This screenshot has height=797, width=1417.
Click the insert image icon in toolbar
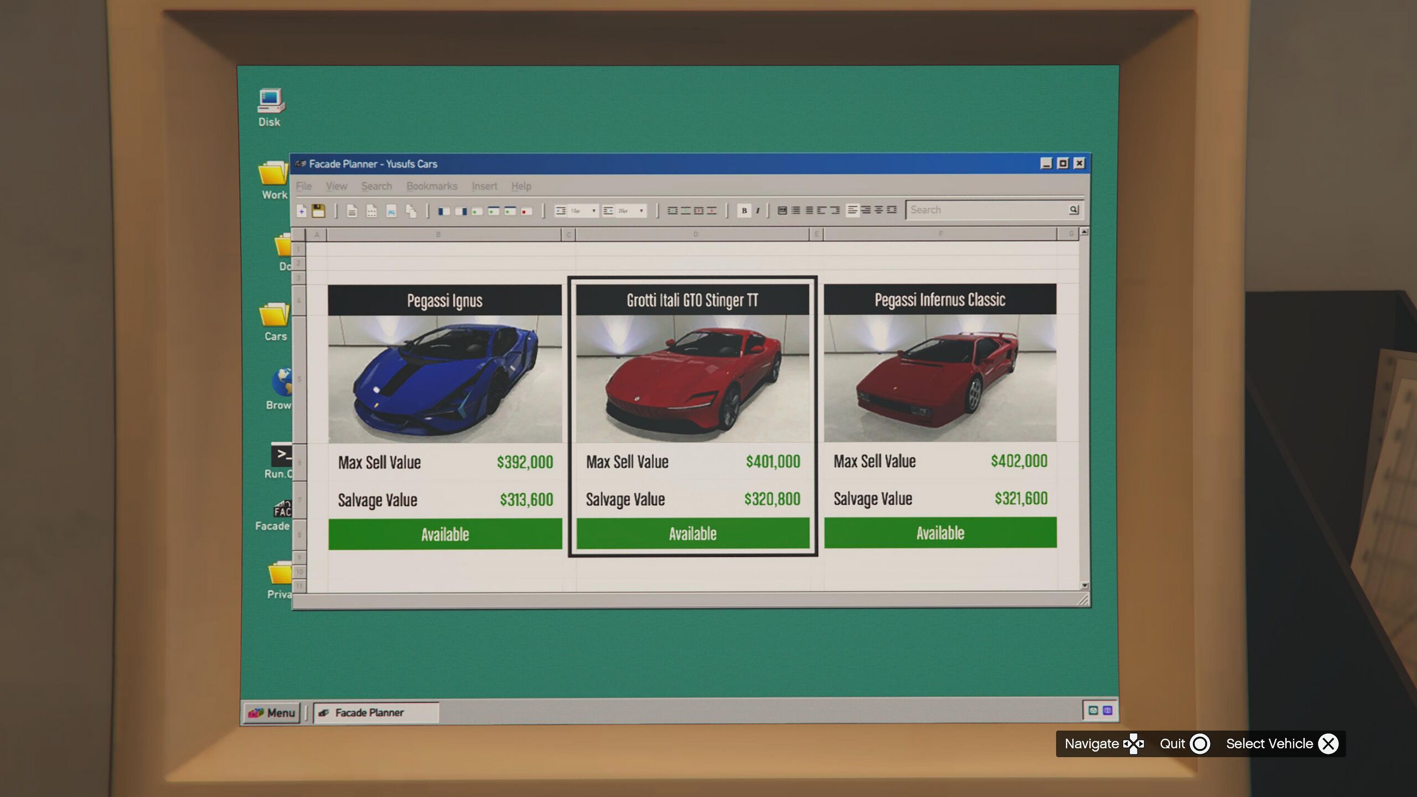click(x=391, y=211)
